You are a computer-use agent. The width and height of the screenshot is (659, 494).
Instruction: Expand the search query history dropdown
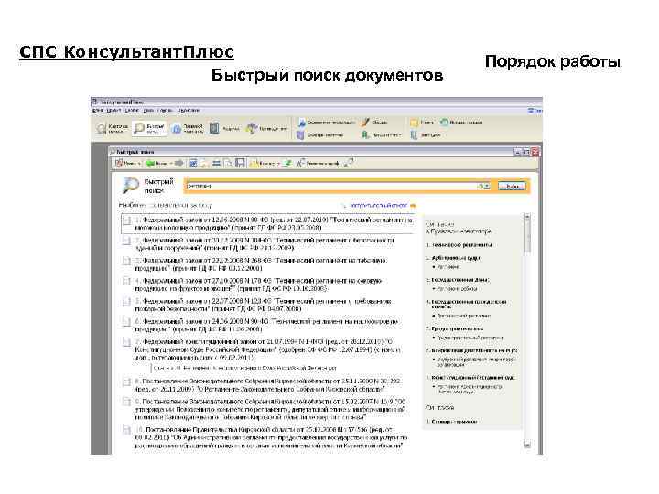pyautogui.click(x=487, y=186)
